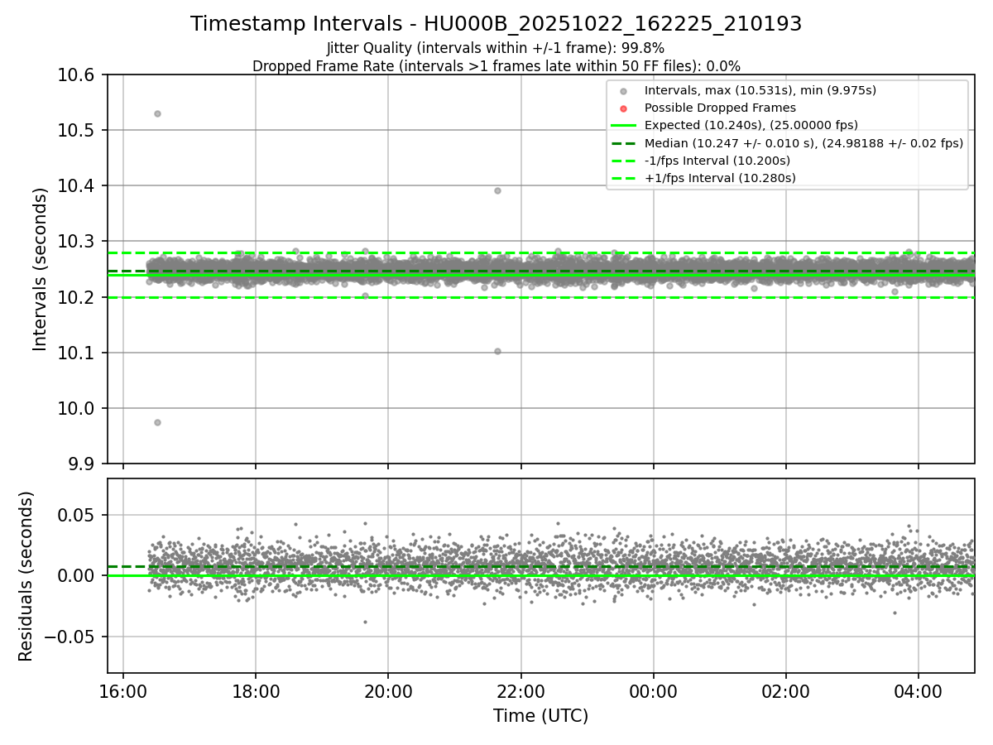
Task: Click legend entry 'Intervals, max (10.531s), min (9.975s)'
Action: pyautogui.click(x=760, y=90)
